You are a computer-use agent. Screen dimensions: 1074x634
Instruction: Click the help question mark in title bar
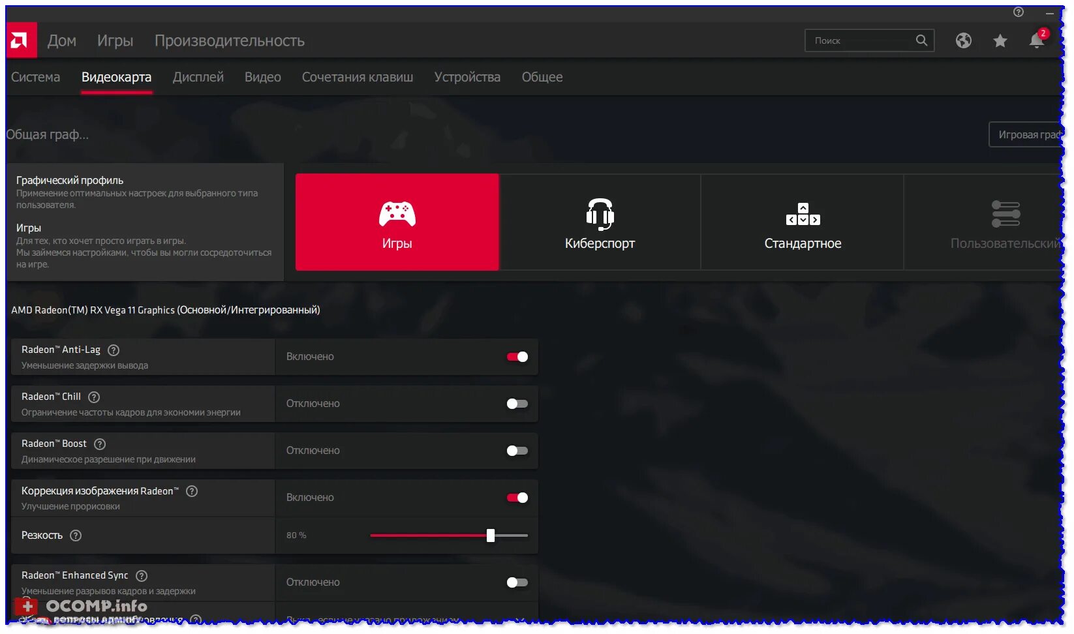1019,12
